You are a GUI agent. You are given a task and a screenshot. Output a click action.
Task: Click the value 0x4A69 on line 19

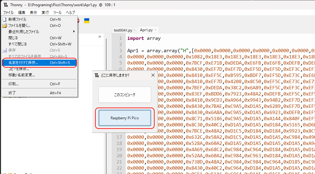pos(194,150)
